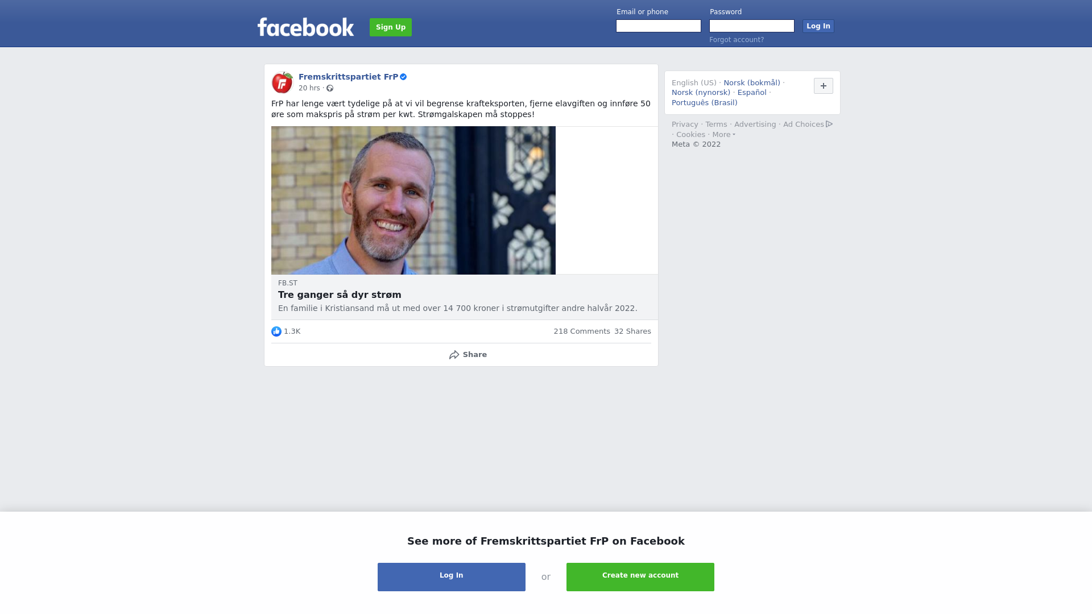Click the green Sign Up button
The image size is (1092, 614).
(391, 27)
